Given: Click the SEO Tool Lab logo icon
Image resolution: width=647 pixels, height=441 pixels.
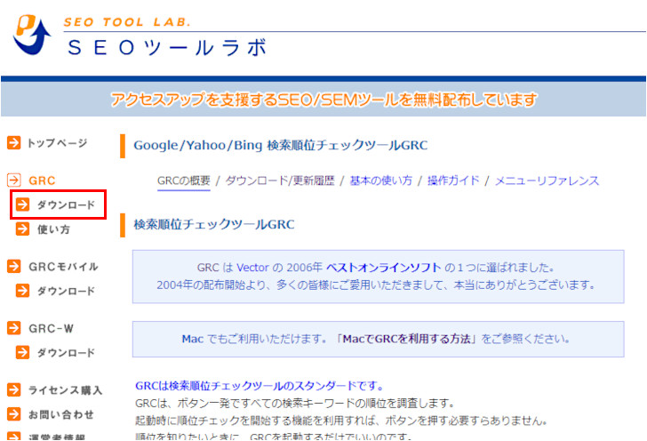Looking at the screenshot, I should [x=32, y=35].
